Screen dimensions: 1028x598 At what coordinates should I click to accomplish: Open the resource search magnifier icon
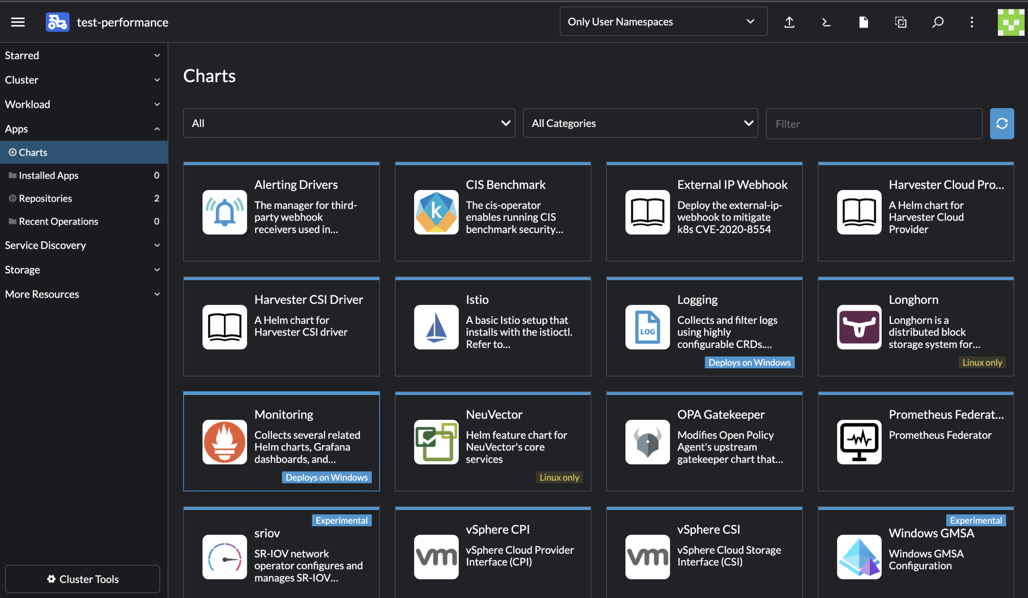937,22
